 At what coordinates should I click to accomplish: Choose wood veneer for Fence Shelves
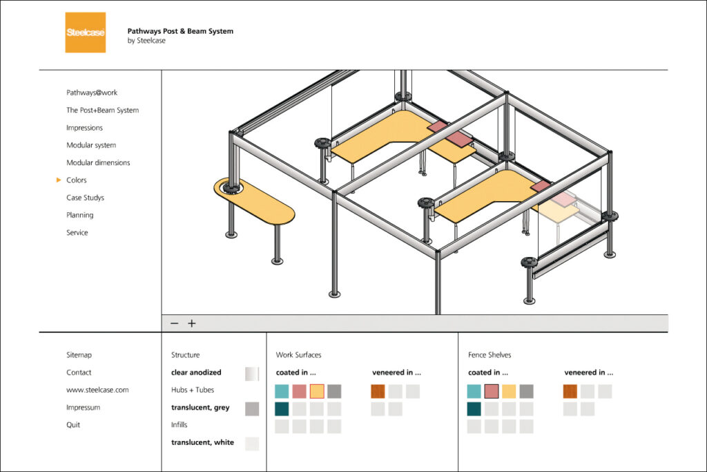click(570, 391)
